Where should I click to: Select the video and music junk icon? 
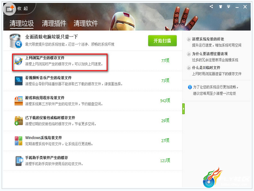tap(19, 81)
